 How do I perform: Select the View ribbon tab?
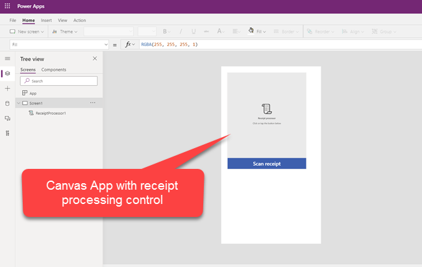coord(62,20)
